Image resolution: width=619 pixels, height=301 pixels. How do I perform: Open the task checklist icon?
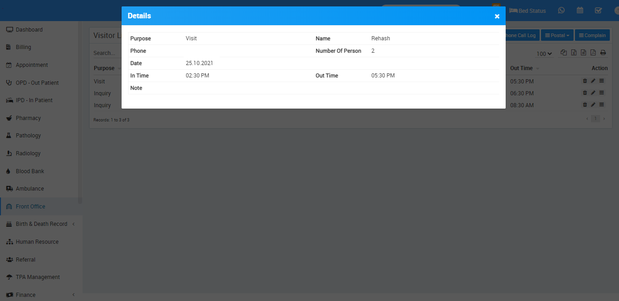click(x=598, y=11)
